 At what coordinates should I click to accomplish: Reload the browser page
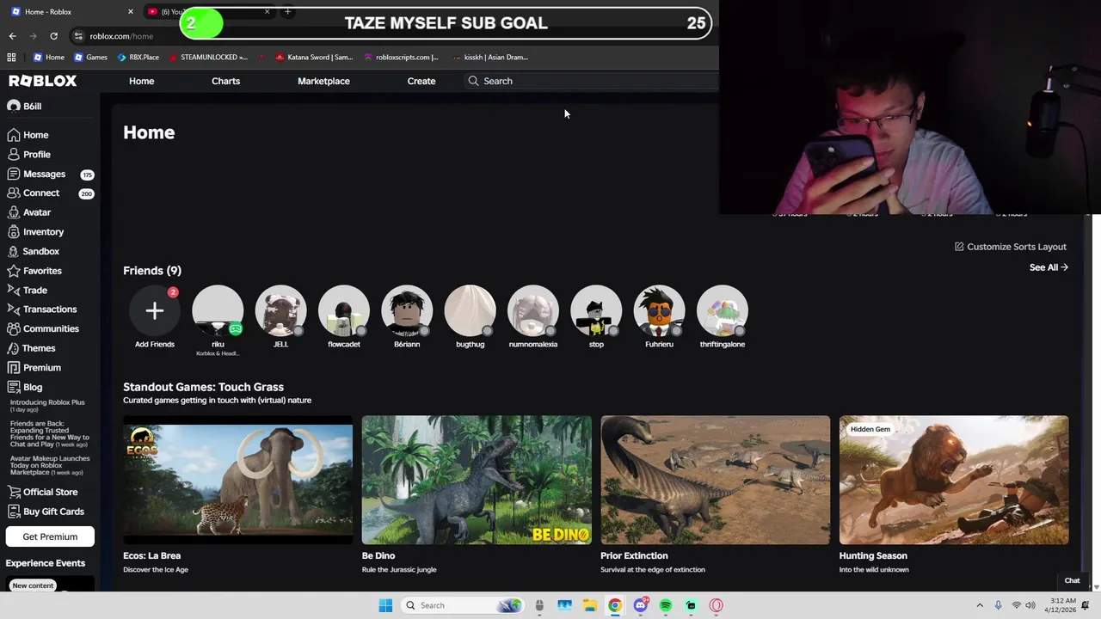[x=53, y=36]
